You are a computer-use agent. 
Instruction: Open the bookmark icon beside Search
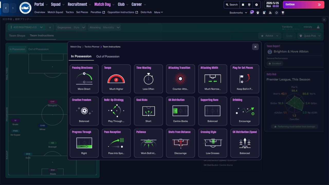pos(243,5)
